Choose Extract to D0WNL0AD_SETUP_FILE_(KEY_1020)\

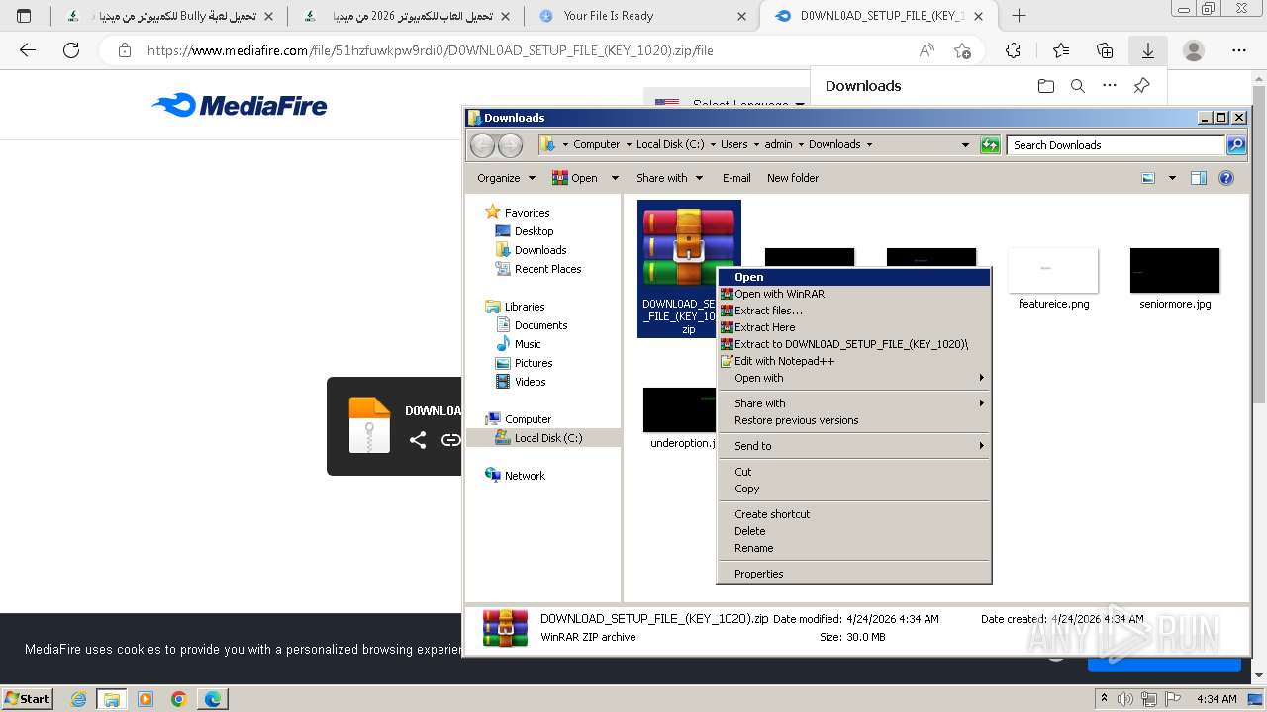point(853,344)
